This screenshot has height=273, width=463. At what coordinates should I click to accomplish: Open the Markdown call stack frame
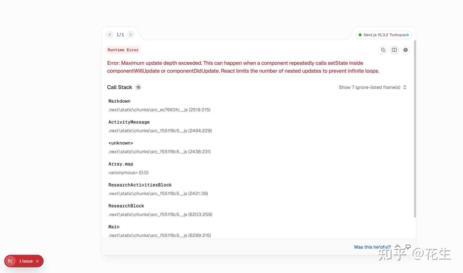[119, 101]
